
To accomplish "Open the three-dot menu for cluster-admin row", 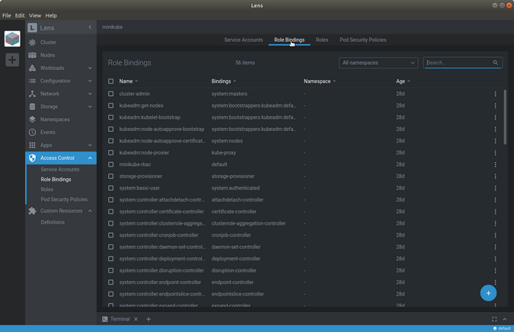I will pos(495,94).
